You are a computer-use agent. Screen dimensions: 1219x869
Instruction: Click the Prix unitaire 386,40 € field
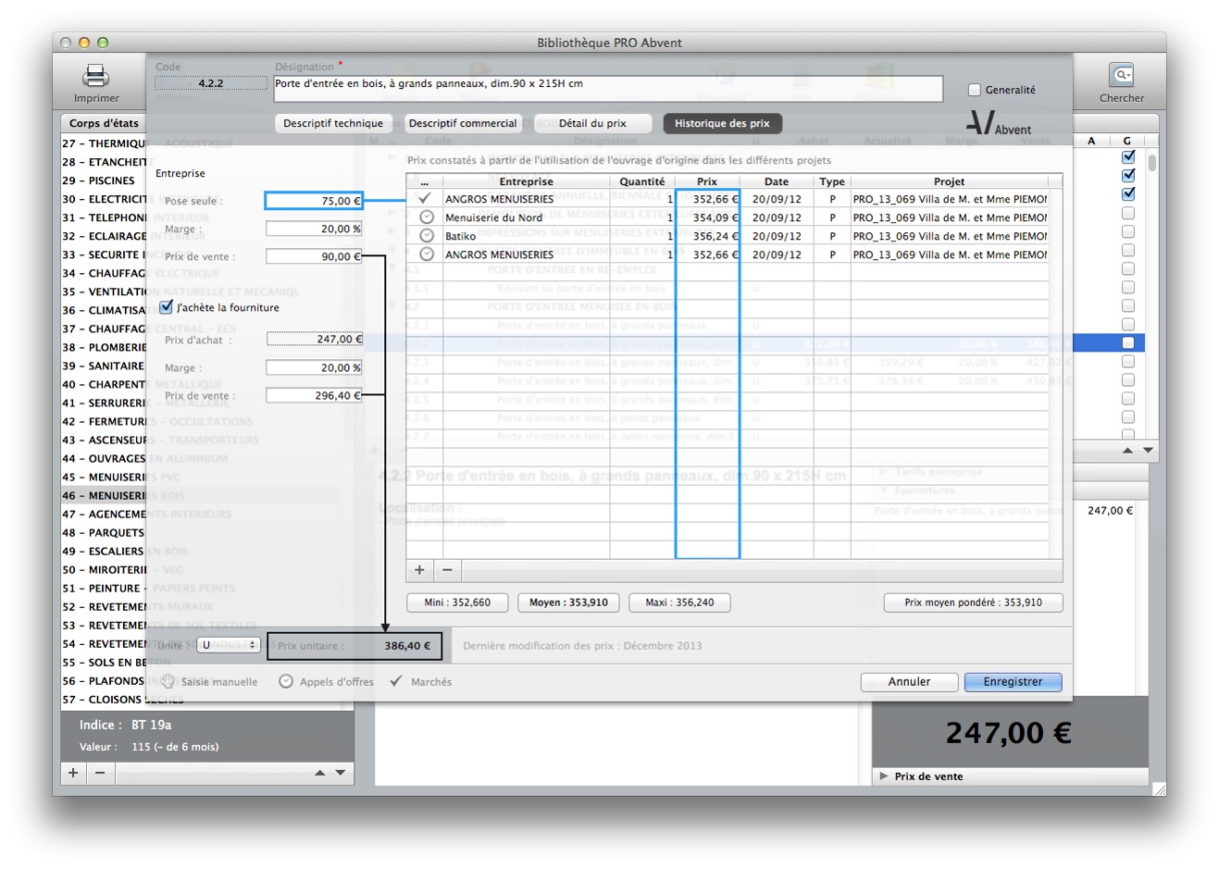pyautogui.click(x=355, y=646)
